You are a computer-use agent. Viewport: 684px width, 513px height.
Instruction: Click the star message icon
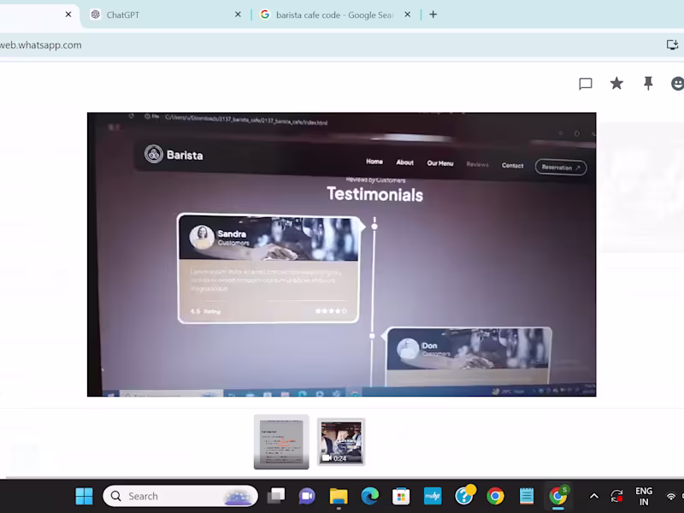616,83
